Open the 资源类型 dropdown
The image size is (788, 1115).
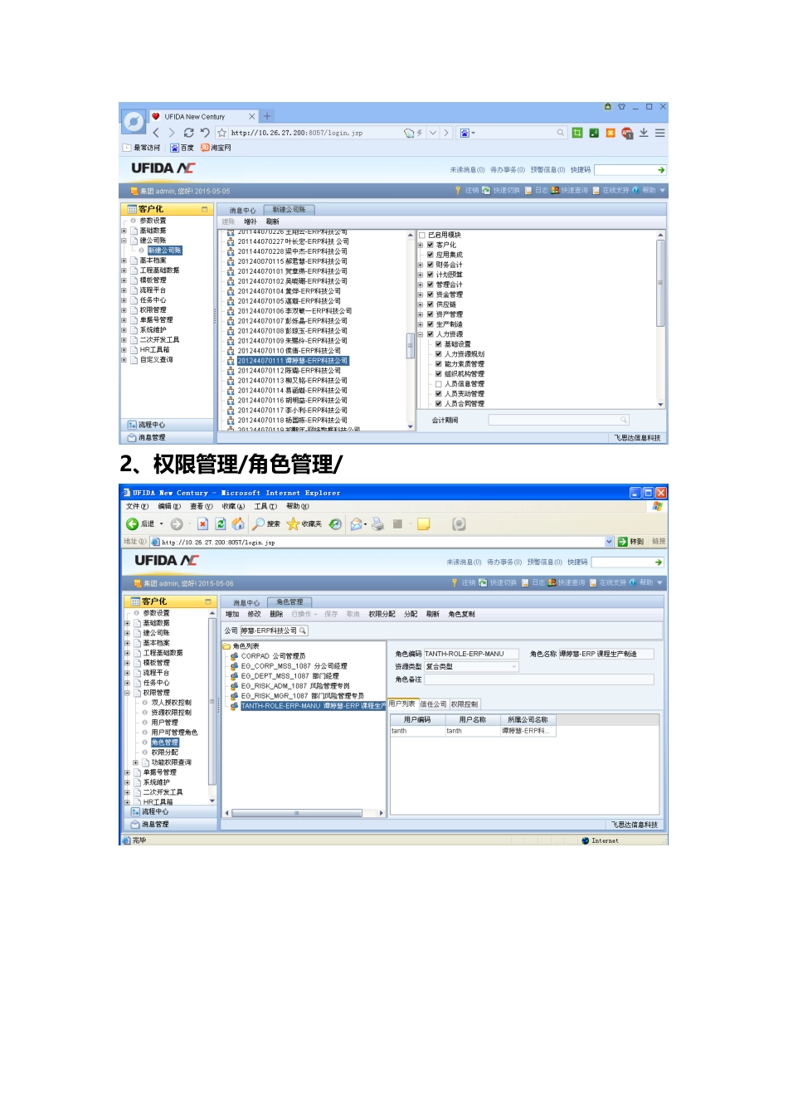(x=514, y=667)
